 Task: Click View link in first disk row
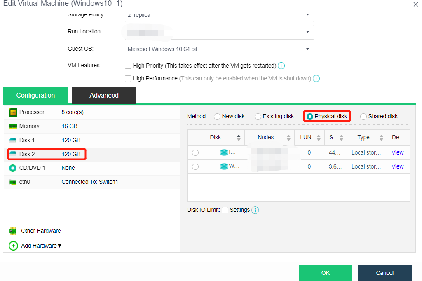[x=397, y=152]
